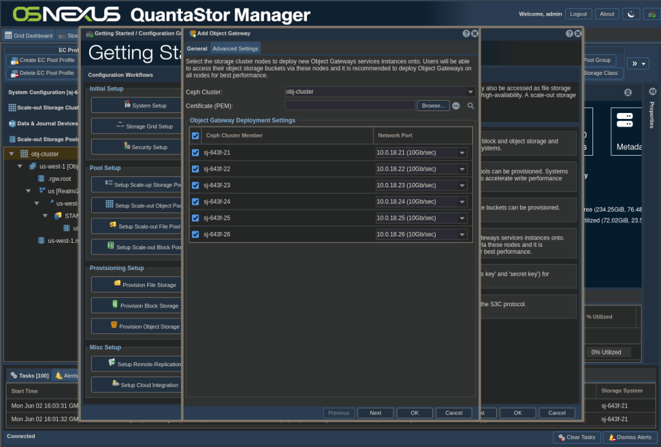Image resolution: width=661 pixels, height=447 pixels.
Task: Click the Clear Tasks broom icon
Action: point(561,437)
